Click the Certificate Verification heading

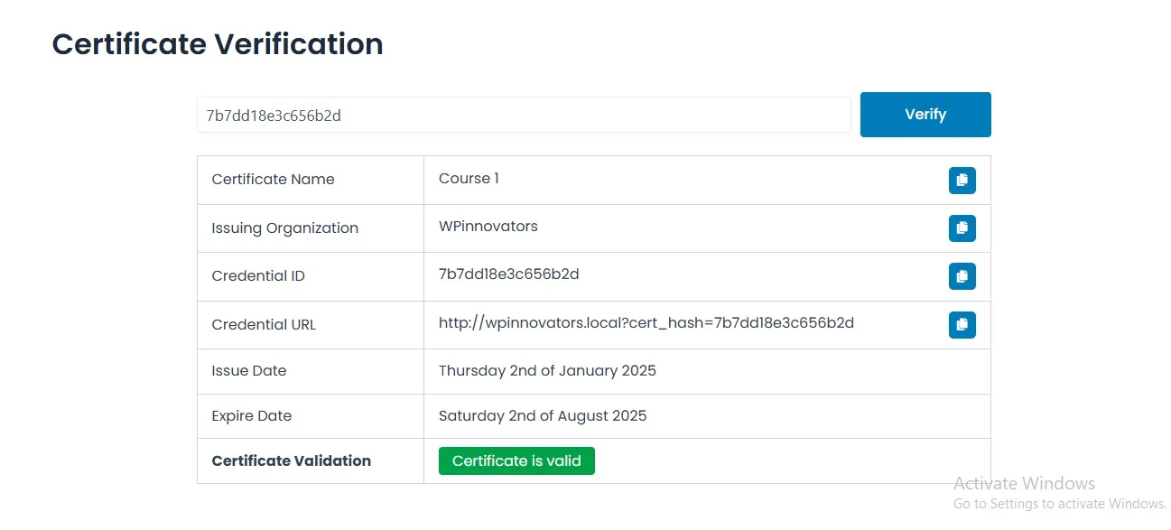coord(218,43)
